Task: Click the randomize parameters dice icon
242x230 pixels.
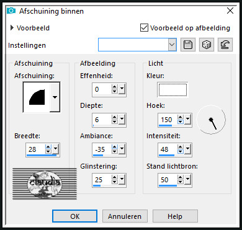Action: click(x=207, y=45)
